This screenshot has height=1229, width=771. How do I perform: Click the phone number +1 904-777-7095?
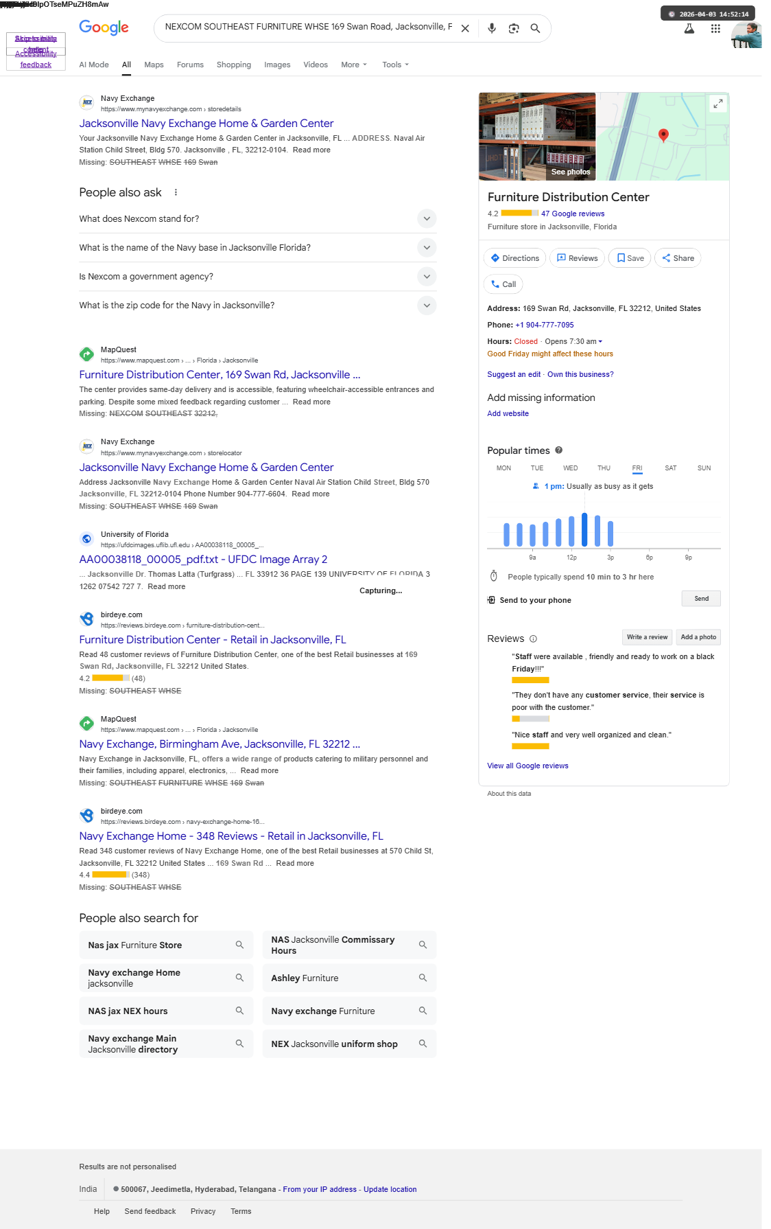[x=545, y=325]
